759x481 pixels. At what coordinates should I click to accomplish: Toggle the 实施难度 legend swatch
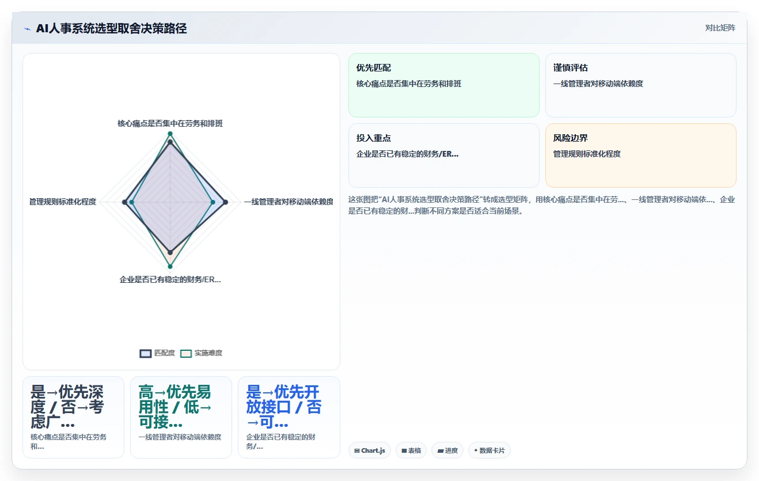(x=186, y=353)
